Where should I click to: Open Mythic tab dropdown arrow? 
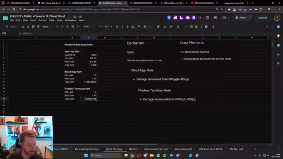coord(139,149)
